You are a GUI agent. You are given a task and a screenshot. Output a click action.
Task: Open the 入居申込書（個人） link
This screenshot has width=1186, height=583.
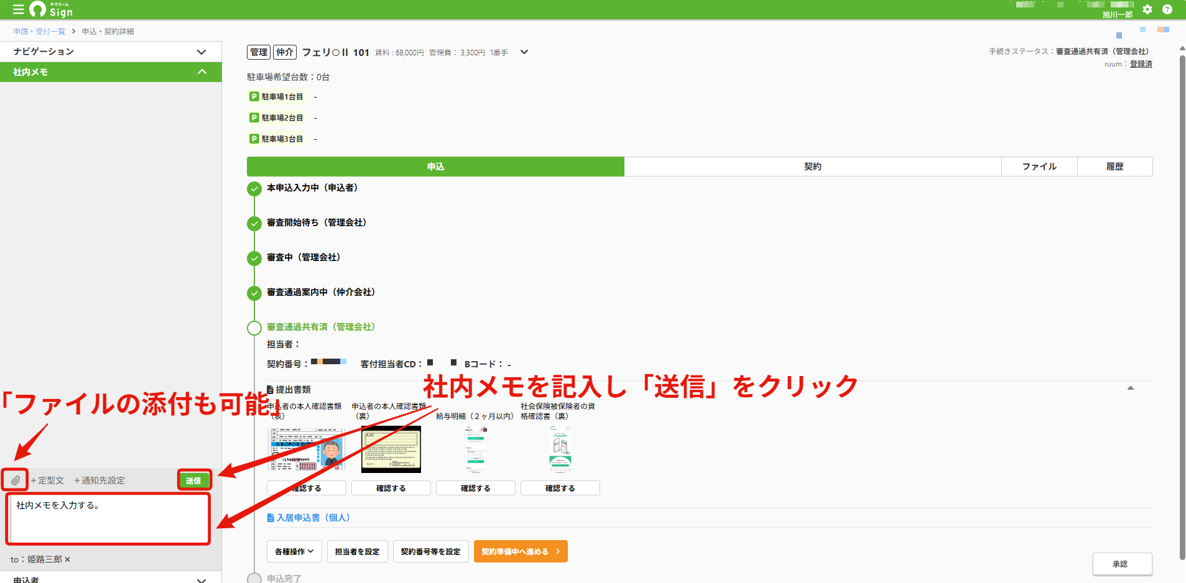pos(313,518)
